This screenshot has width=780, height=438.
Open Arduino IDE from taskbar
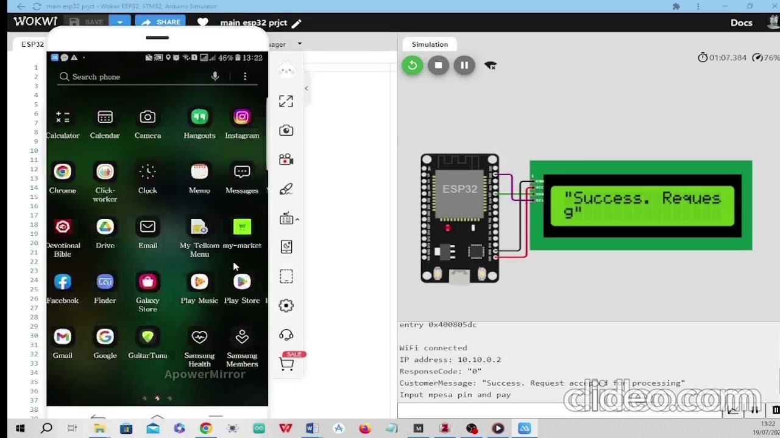[x=260, y=428]
